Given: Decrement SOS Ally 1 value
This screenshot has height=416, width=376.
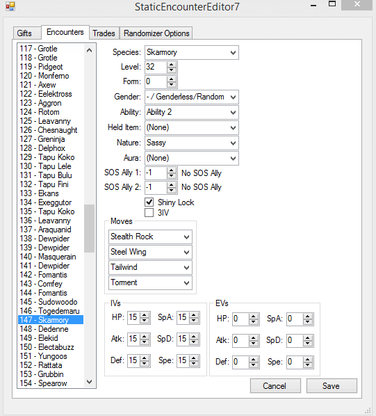Looking at the screenshot, I should (172, 176).
